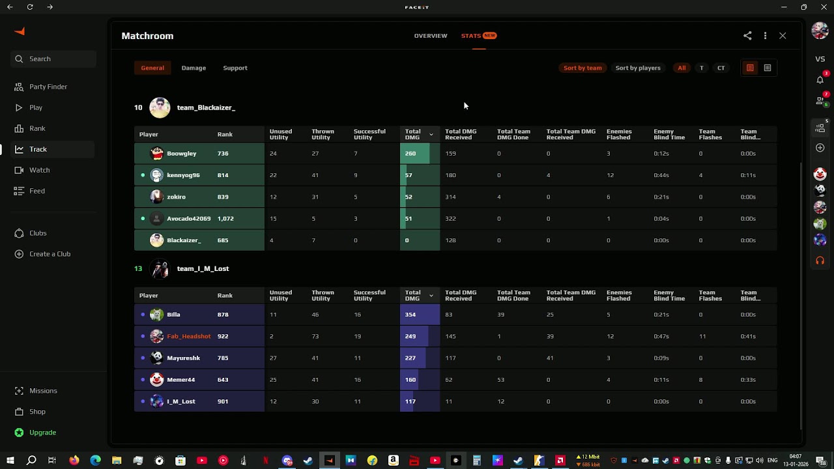
Task: Click the green Upgrade star icon
Action: (x=19, y=433)
